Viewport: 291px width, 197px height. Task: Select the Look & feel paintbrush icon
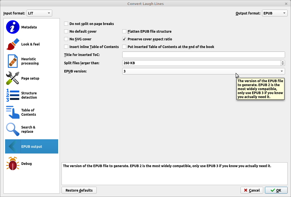click(13, 44)
